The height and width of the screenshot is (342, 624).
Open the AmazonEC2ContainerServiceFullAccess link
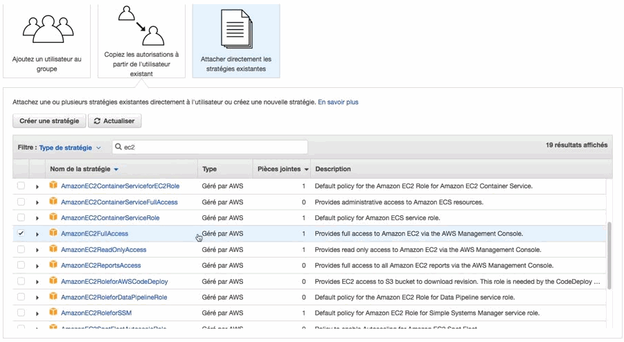[x=119, y=202]
